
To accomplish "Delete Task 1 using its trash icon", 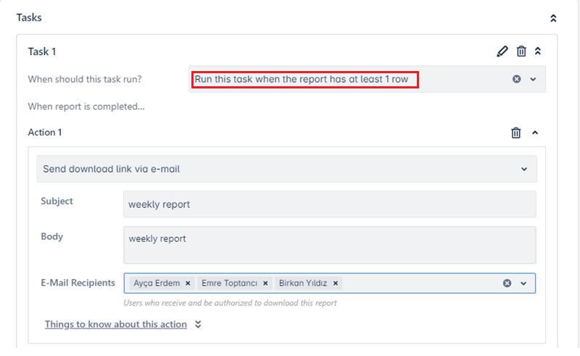I will click(x=521, y=51).
